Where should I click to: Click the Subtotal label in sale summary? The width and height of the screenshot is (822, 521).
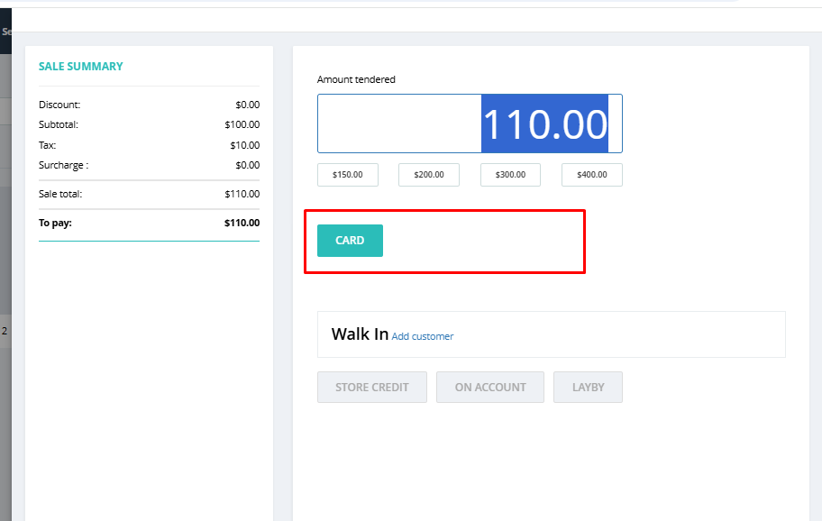pos(59,124)
